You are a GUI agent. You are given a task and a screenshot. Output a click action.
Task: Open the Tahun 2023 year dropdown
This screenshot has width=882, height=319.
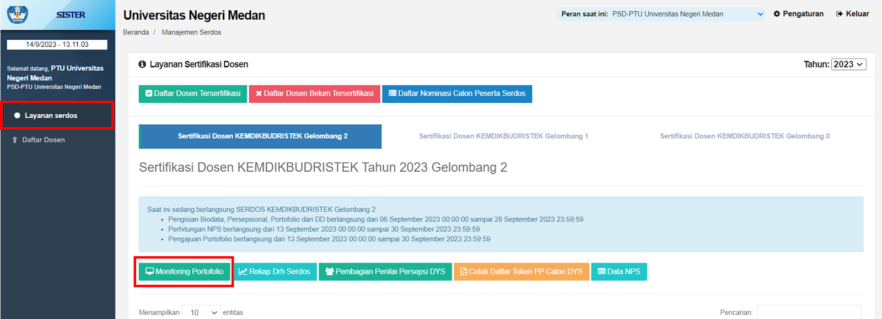point(848,64)
